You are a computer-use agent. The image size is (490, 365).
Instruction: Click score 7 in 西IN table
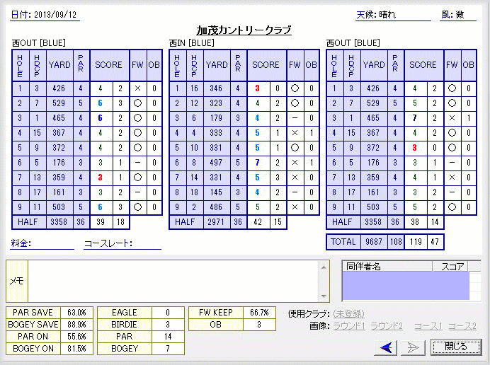point(258,163)
